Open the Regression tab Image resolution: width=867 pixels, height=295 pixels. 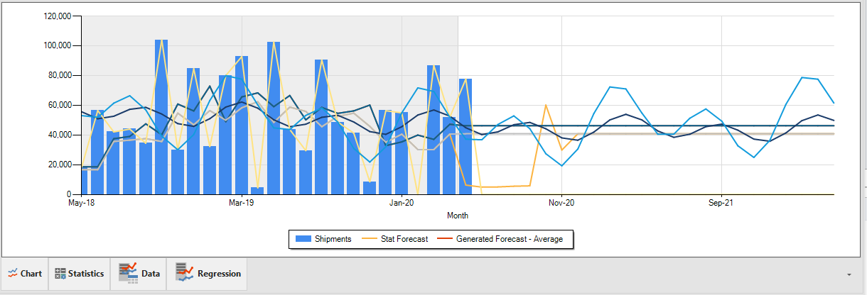pyautogui.click(x=207, y=274)
